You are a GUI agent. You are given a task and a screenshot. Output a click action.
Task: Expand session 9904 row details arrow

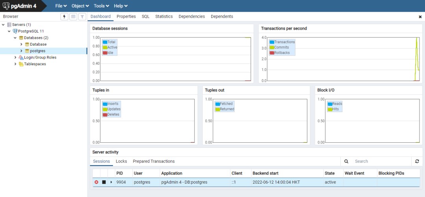(111, 182)
